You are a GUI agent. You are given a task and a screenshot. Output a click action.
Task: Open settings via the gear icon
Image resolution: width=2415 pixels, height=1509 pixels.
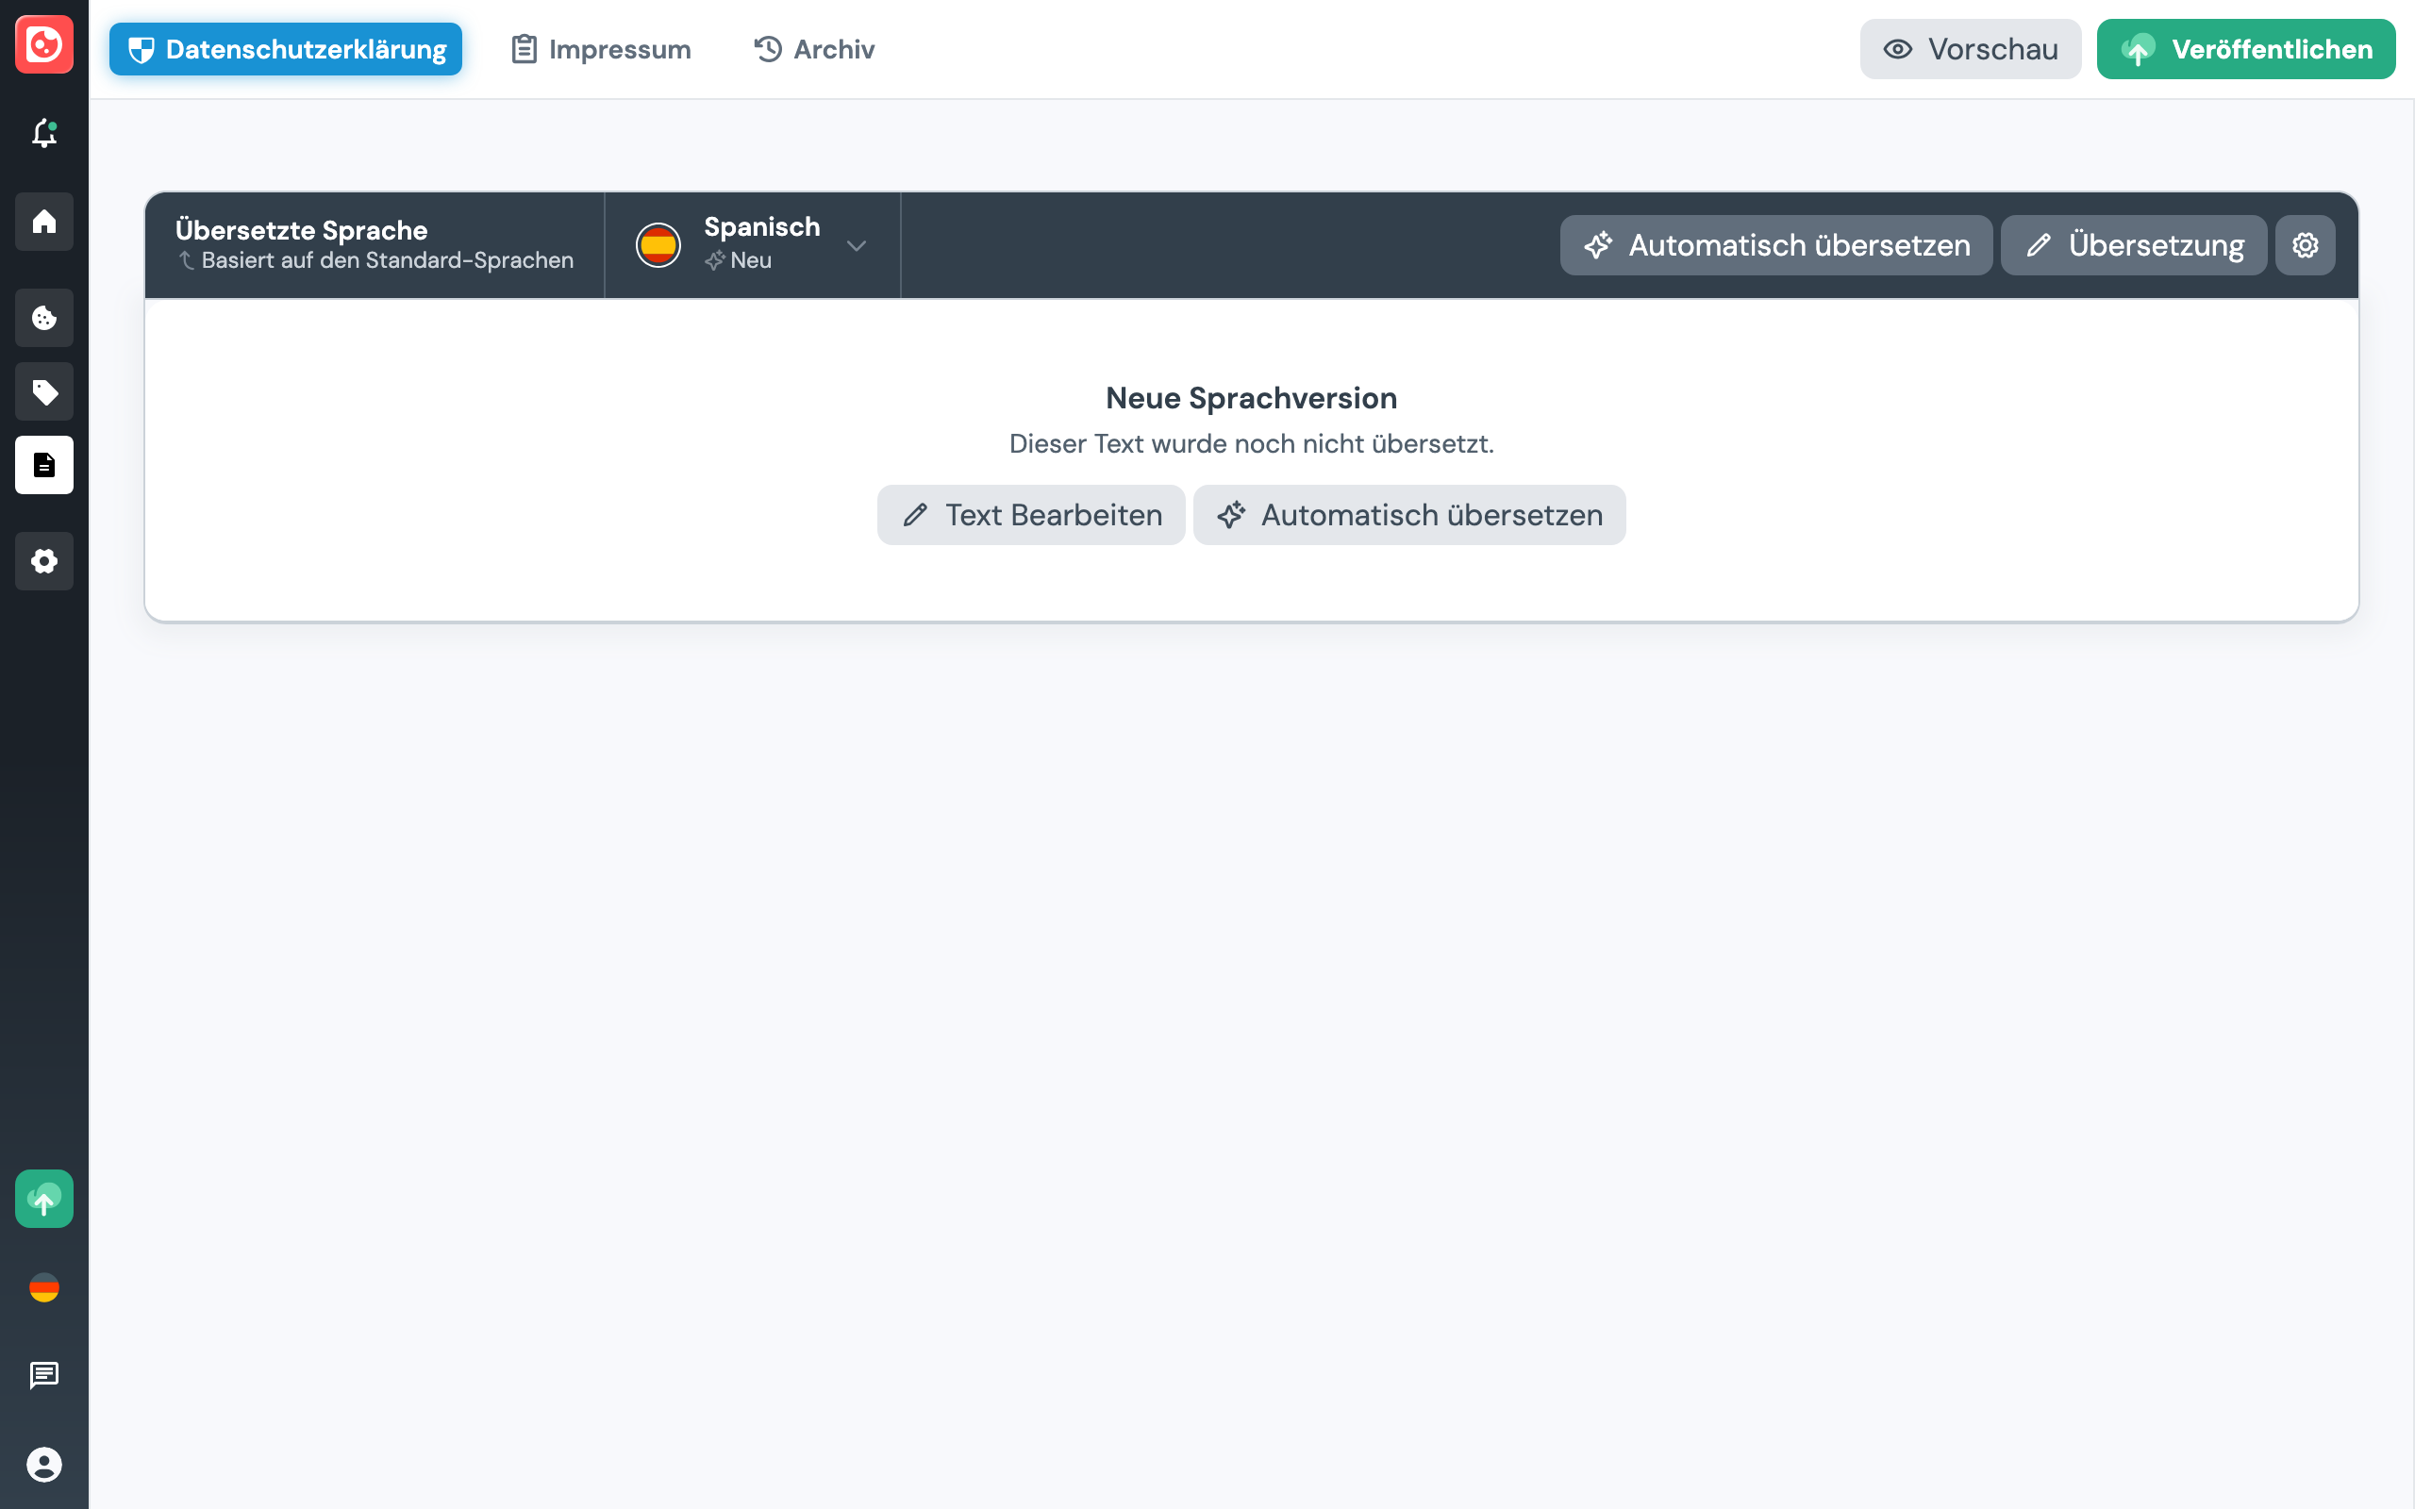(x=42, y=561)
